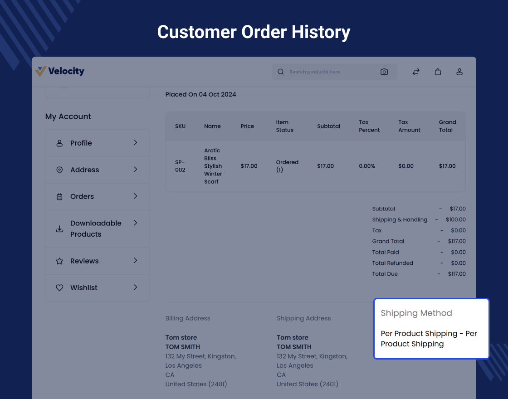Click the Tax Percent column header
508x399 pixels.
pos(369,127)
